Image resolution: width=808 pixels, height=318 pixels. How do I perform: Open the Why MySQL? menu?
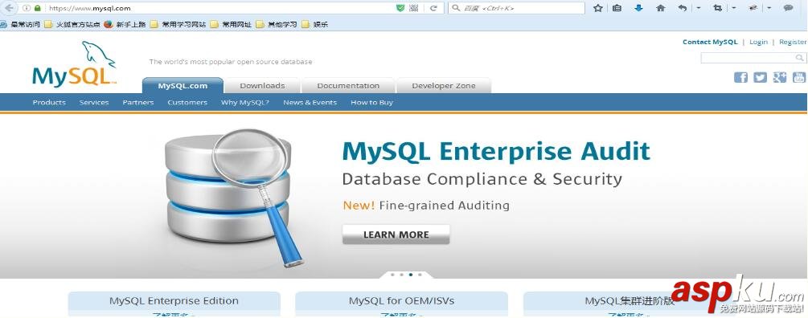(245, 103)
